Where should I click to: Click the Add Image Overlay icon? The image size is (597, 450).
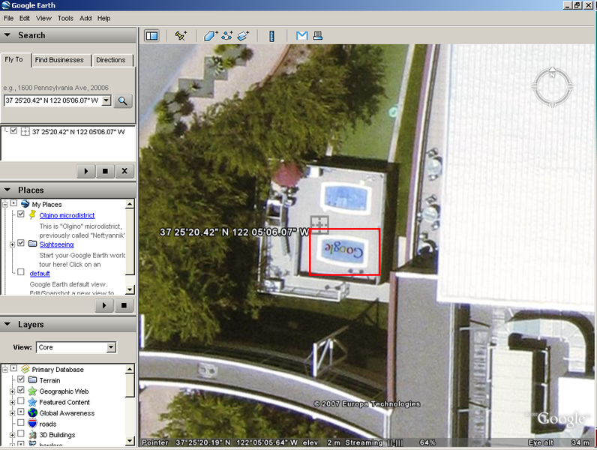coord(243,35)
